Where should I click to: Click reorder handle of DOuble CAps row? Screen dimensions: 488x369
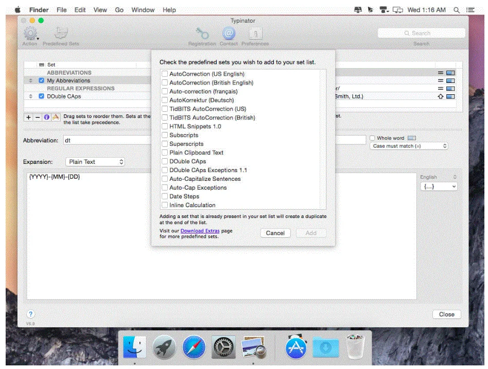click(x=31, y=96)
